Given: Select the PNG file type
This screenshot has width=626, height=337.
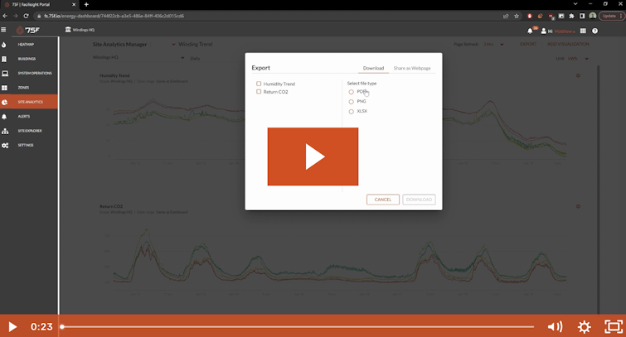Looking at the screenshot, I should (x=352, y=102).
